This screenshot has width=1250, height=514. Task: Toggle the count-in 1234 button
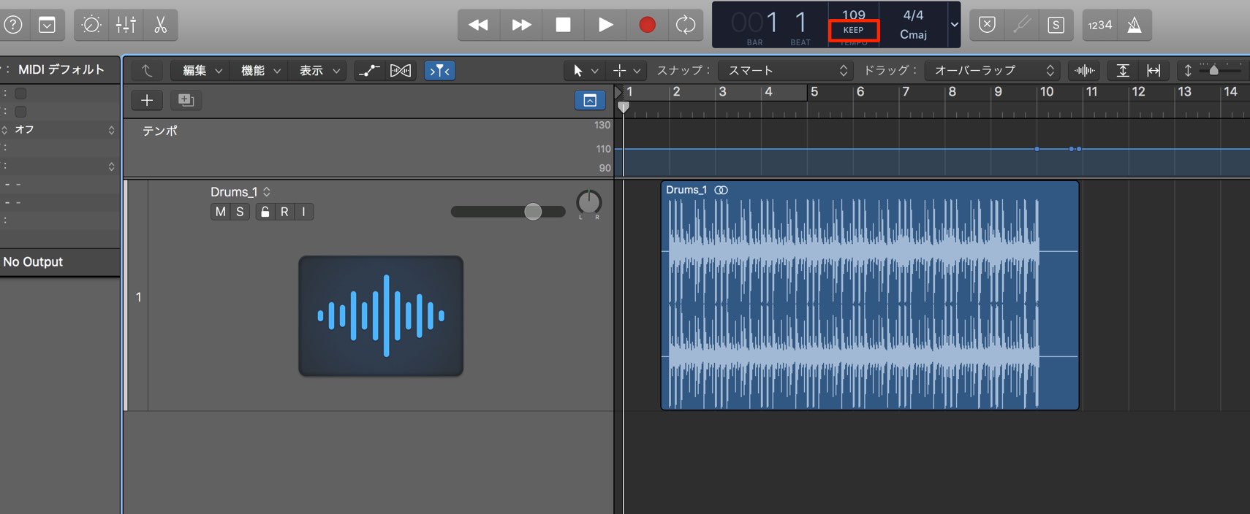pyautogui.click(x=1100, y=25)
